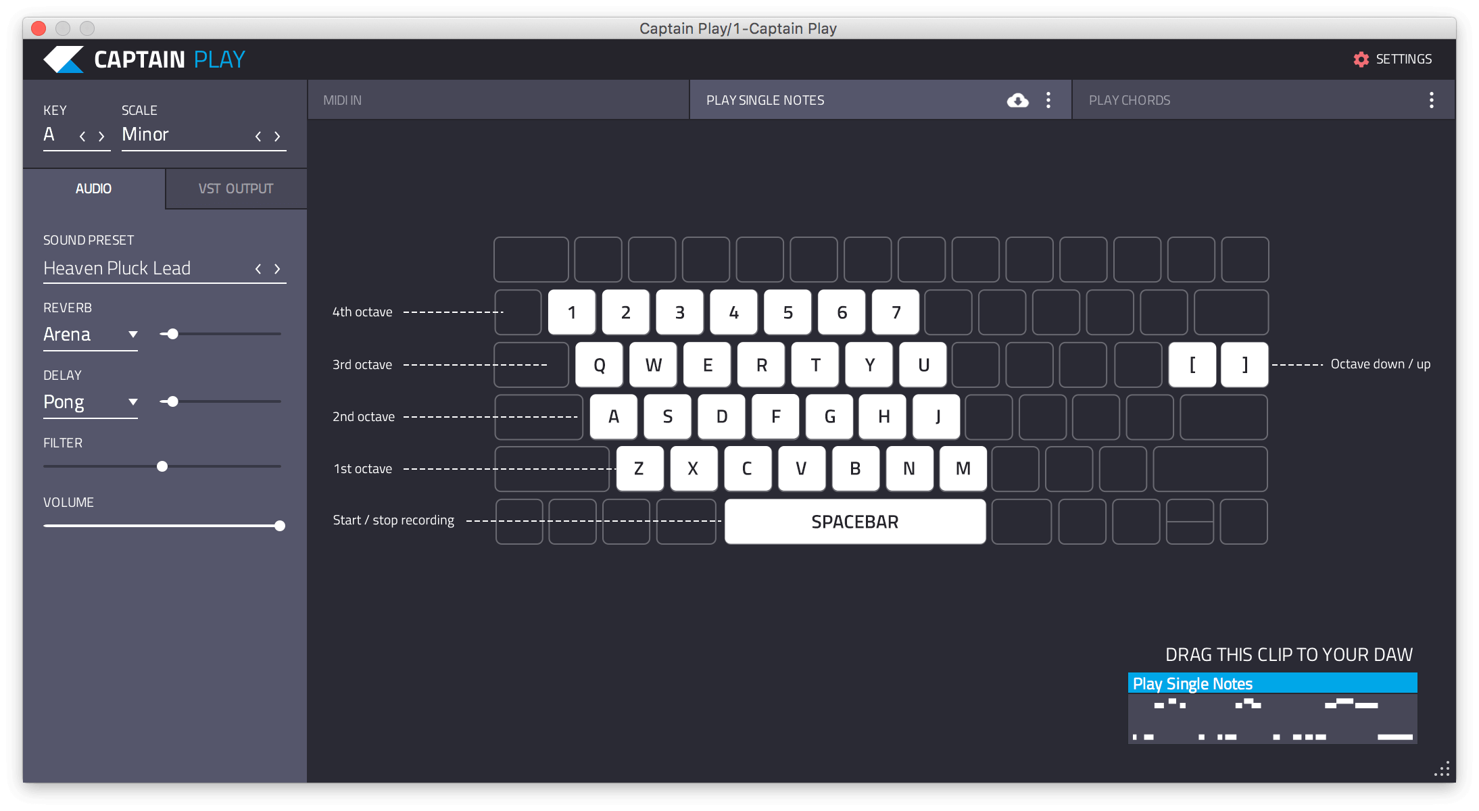The width and height of the screenshot is (1479, 811).
Task: Open the Play Chords tab
Action: 1130,101
